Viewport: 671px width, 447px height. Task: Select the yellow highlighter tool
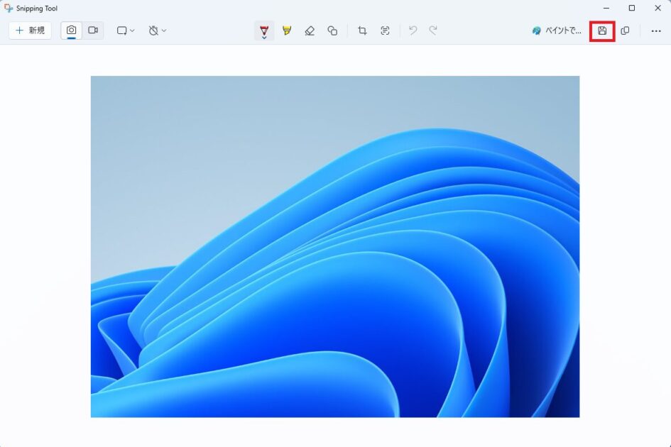click(287, 31)
